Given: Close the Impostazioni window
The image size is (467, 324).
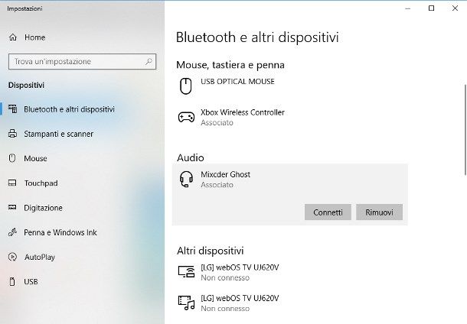Looking at the screenshot, I should pyautogui.click(x=455, y=8).
